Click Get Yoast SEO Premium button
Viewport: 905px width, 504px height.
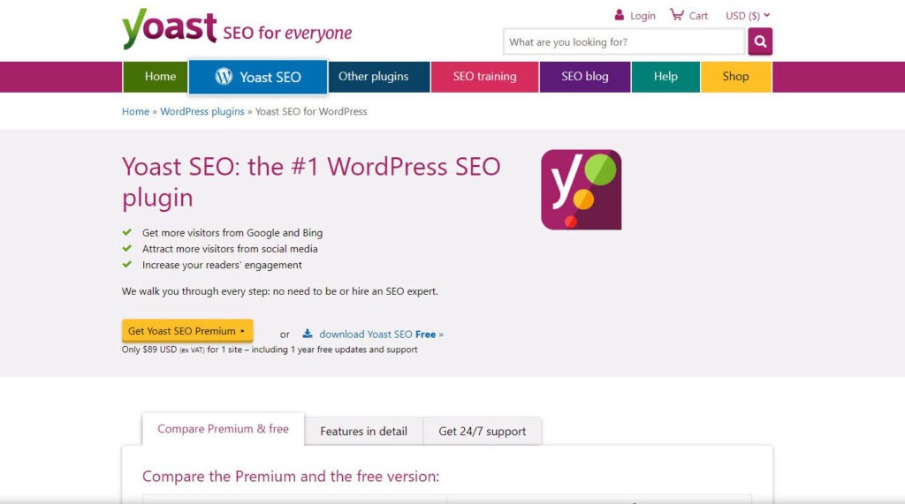187,331
